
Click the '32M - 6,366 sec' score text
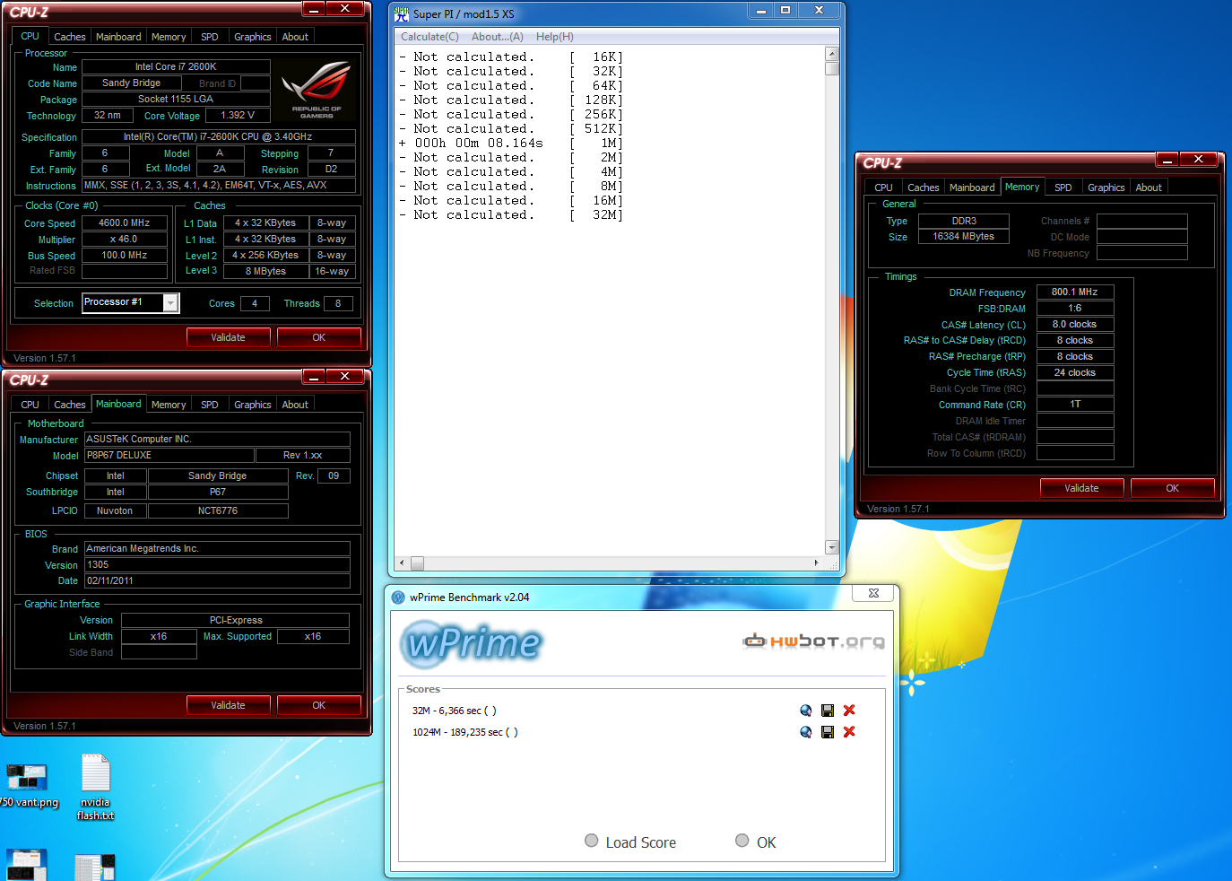click(x=454, y=711)
